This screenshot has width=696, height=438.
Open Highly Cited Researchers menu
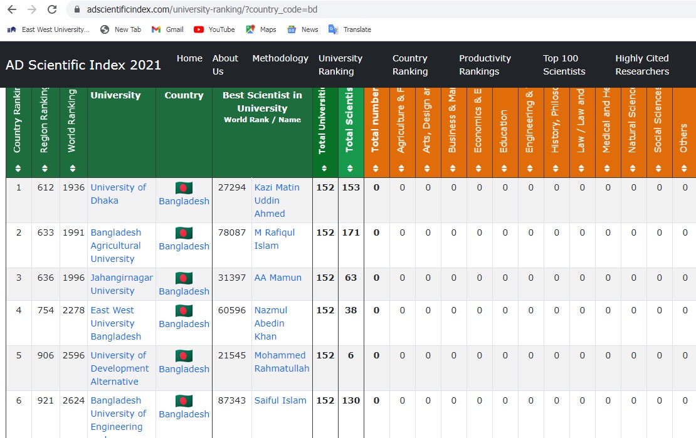tap(642, 65)
